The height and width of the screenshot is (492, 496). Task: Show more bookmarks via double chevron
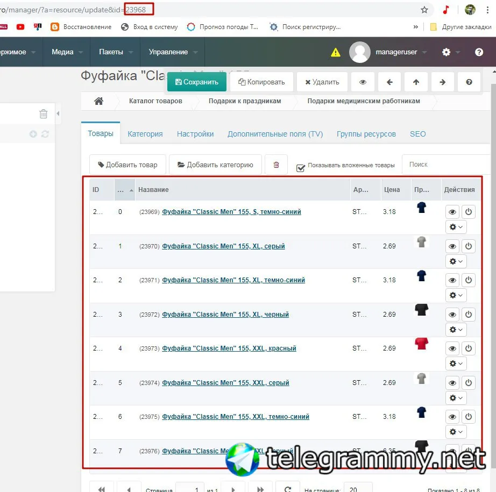coord(416,27)
